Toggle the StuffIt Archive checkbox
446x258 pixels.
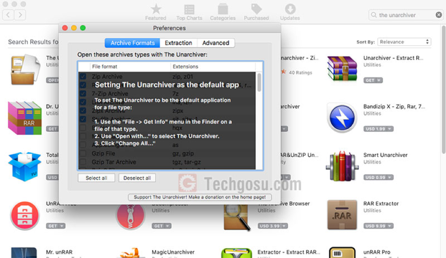[x=83, y=119]
